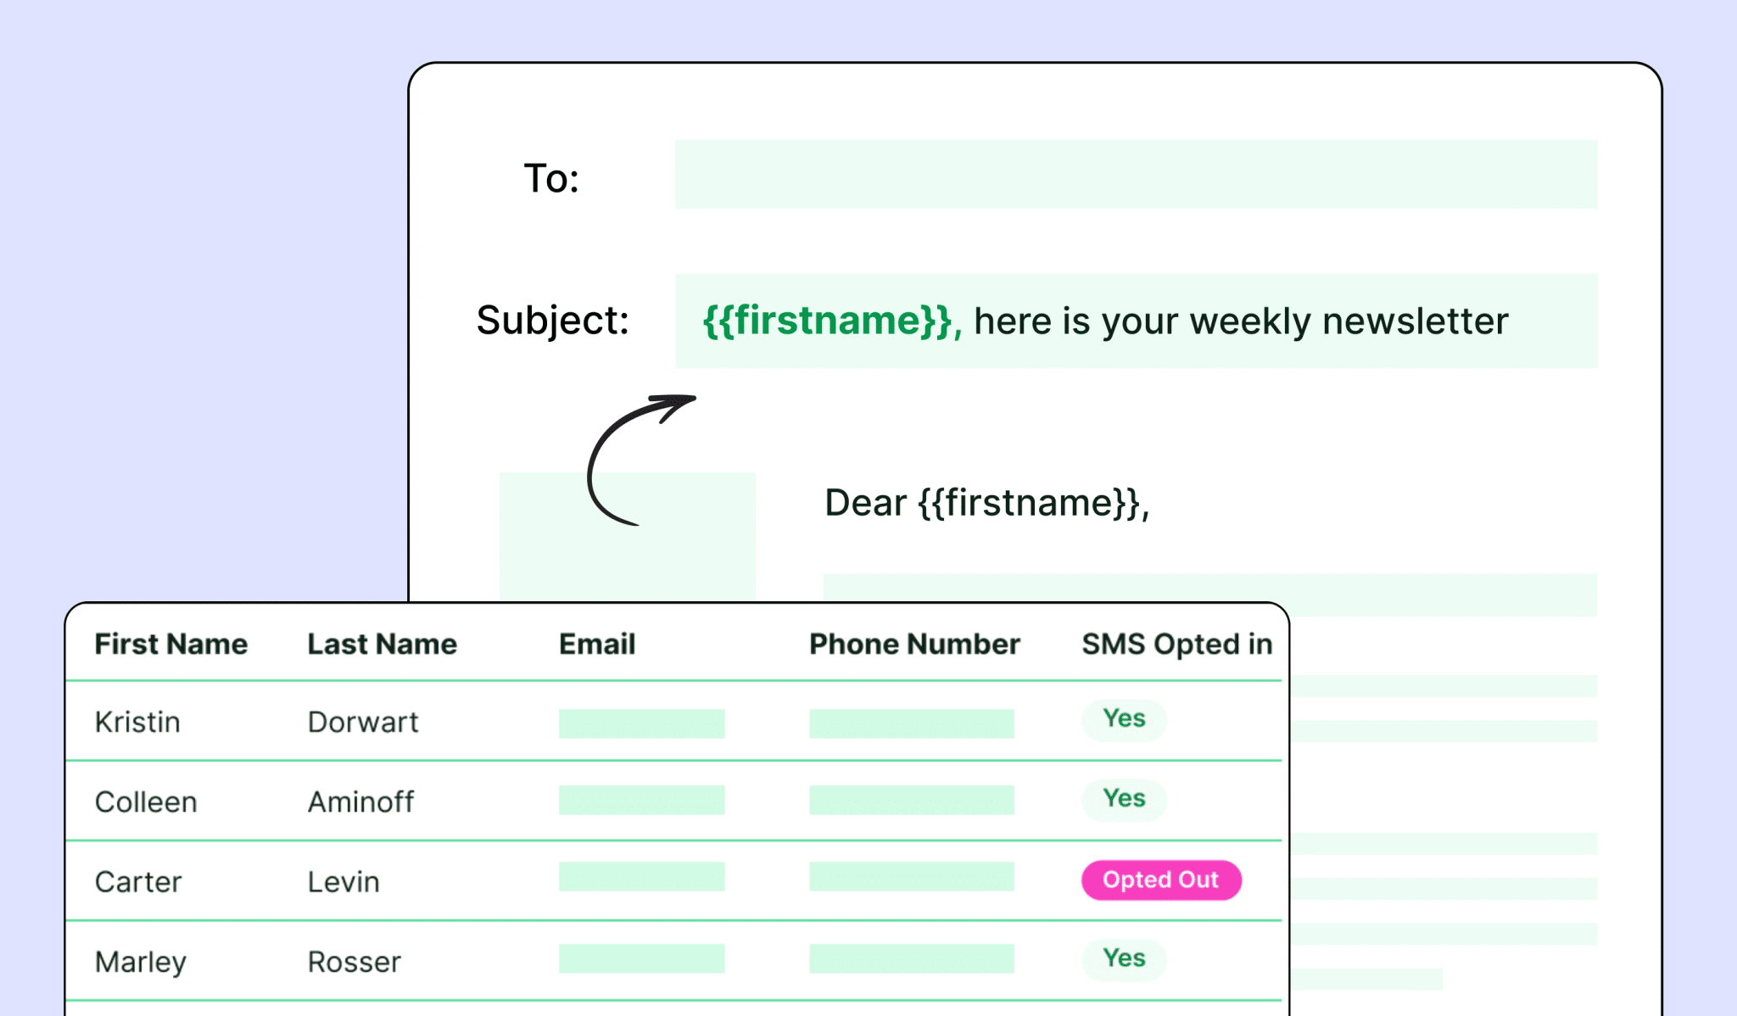This screenshot has height=1016, width=1737.
Task: Click the Subject line field
Action: click(1136, 321)
